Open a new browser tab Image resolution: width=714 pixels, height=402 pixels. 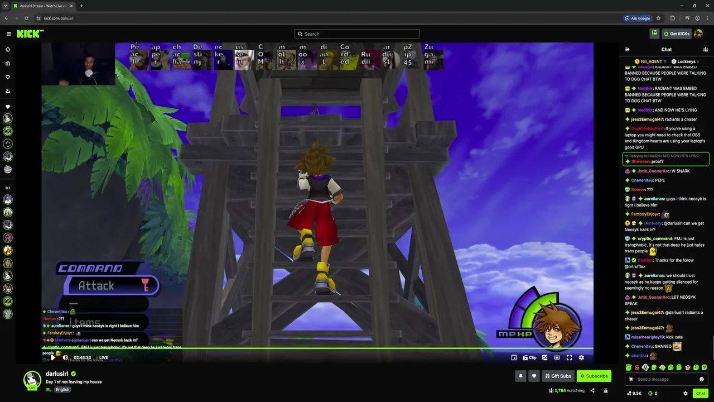pos(81,6)
